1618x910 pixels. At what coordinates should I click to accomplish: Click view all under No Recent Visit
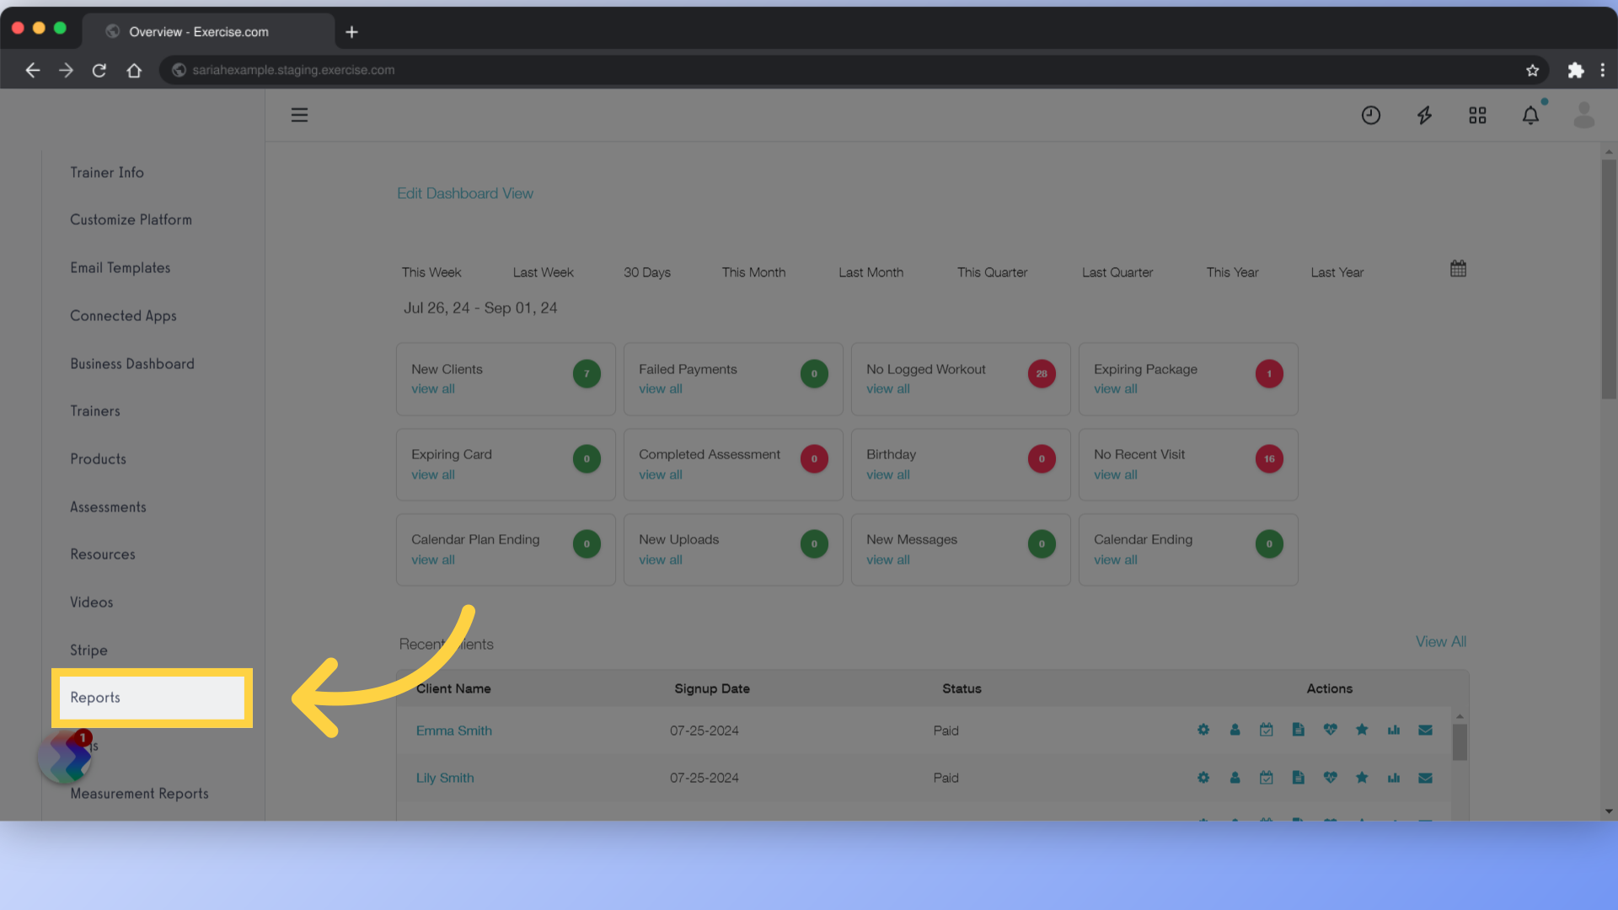(x=1116, y=475)
